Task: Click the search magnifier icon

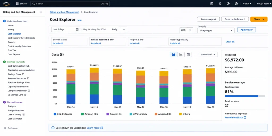Action: (x=34, y=4)
